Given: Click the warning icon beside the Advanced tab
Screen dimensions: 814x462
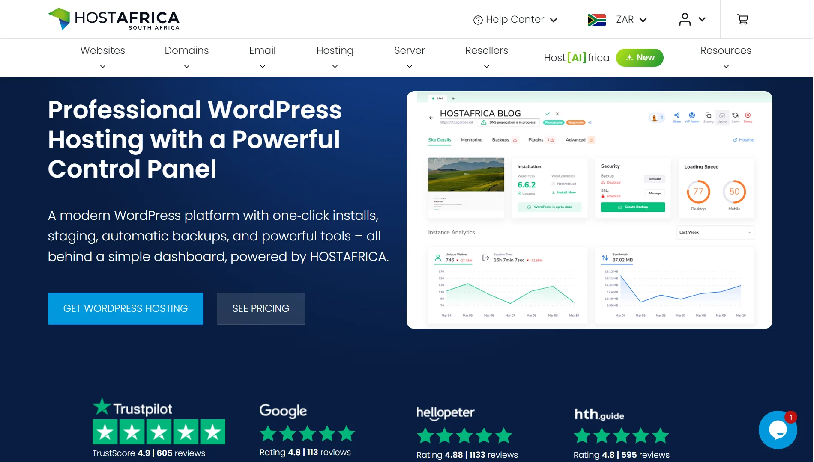Looking at the screenshot, I should tap(591, 140).
